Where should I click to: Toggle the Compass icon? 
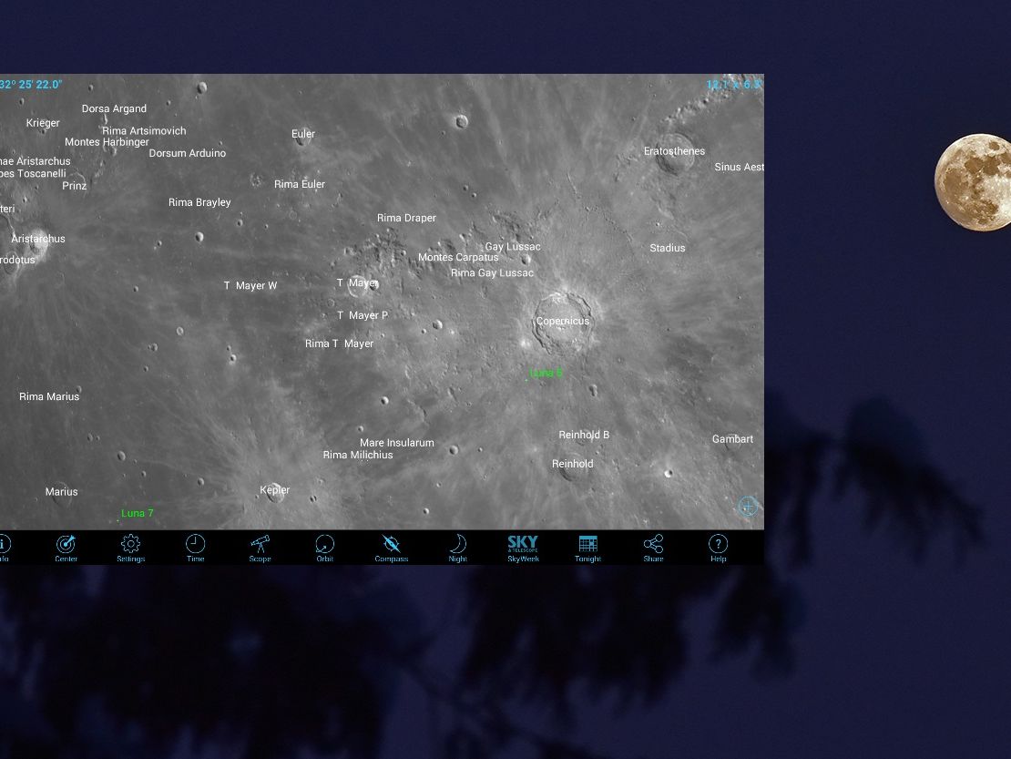tap(392, 549)
